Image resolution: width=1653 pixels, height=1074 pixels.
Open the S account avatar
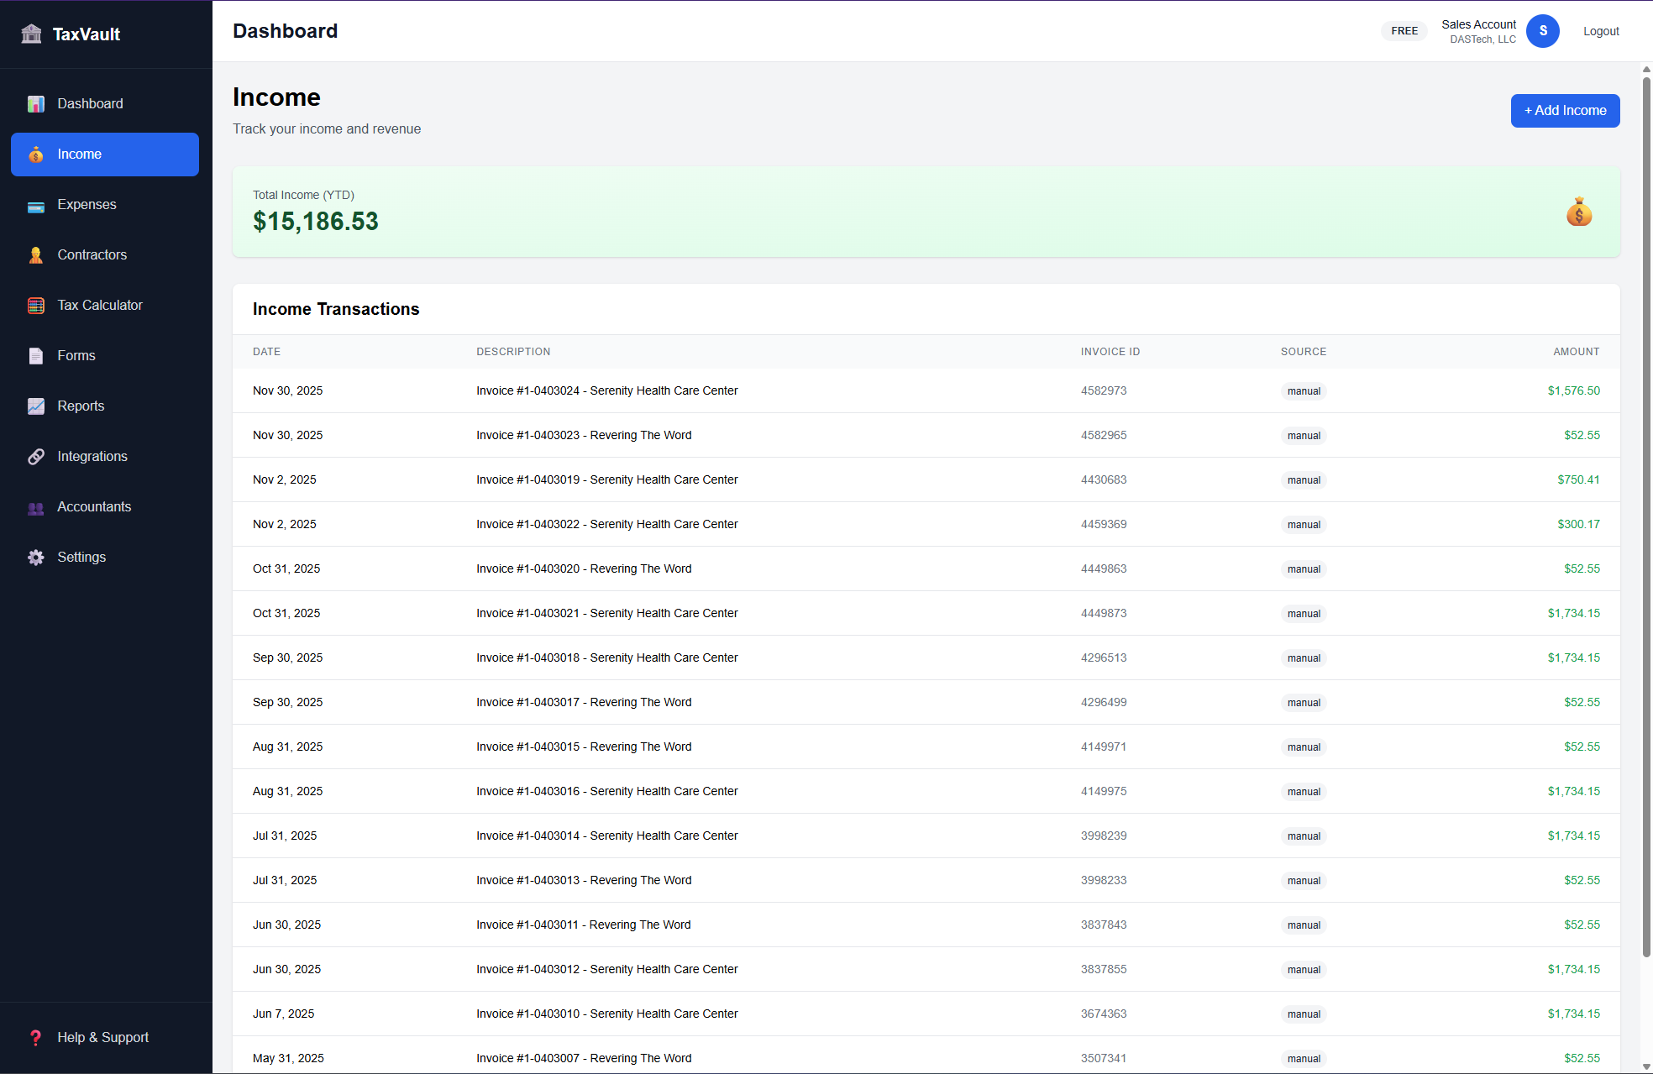click(1543, 31)
